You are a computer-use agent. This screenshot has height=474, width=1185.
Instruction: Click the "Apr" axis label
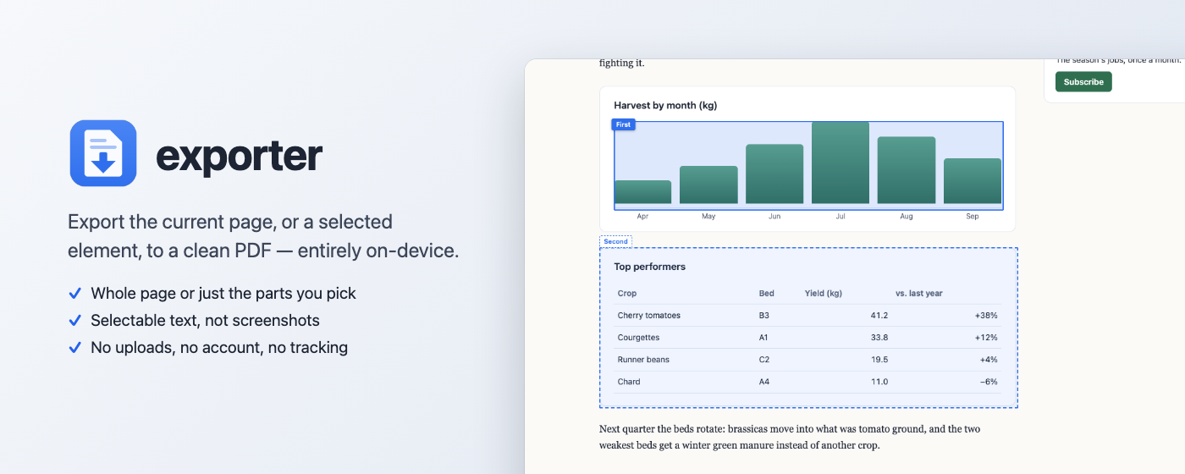642,217
